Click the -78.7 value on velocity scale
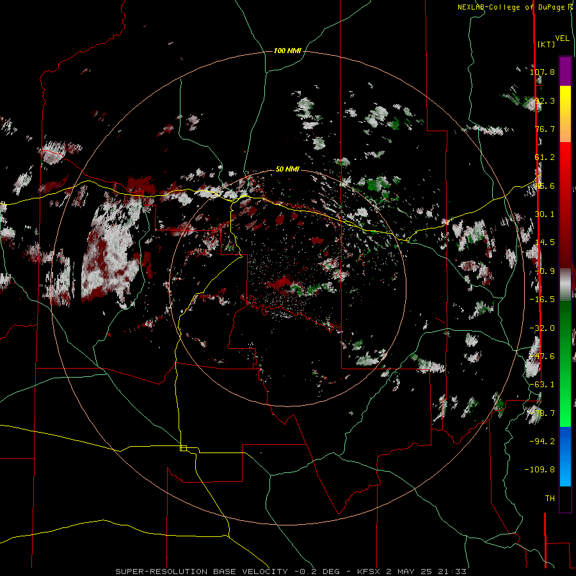This screenshot has height=576, width=576. [542, 413]
